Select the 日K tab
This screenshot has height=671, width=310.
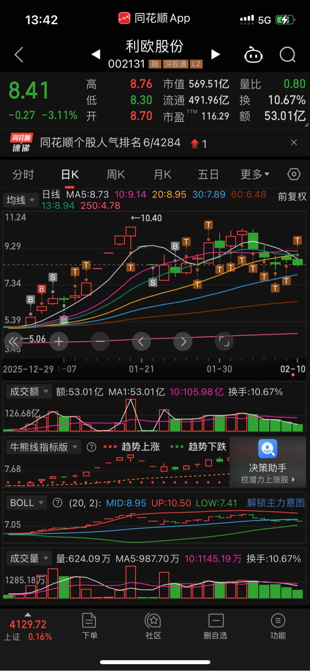tap(70, 175)
